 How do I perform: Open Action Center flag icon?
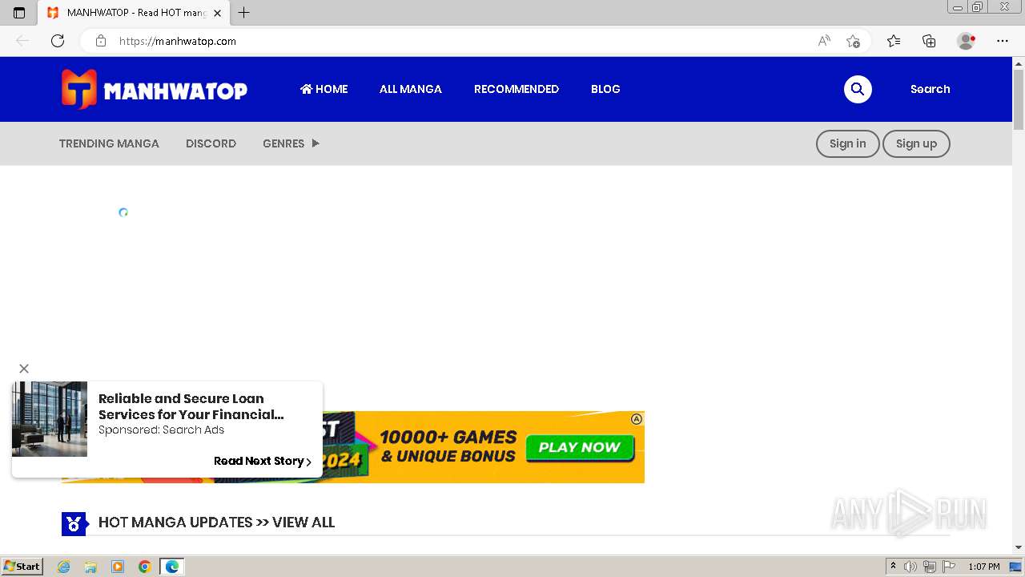click(x=948, y=567)
